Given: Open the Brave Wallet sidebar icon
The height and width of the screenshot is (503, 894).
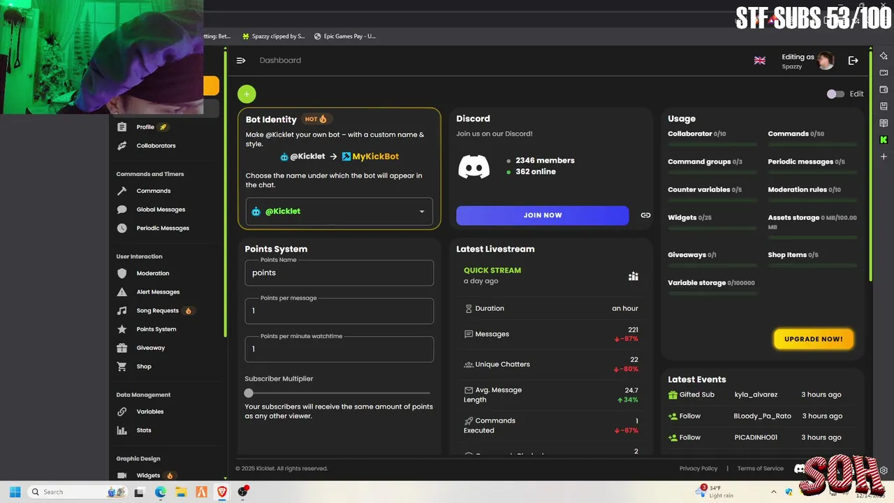Looking at the screenshot, I should tap(884, 89).
